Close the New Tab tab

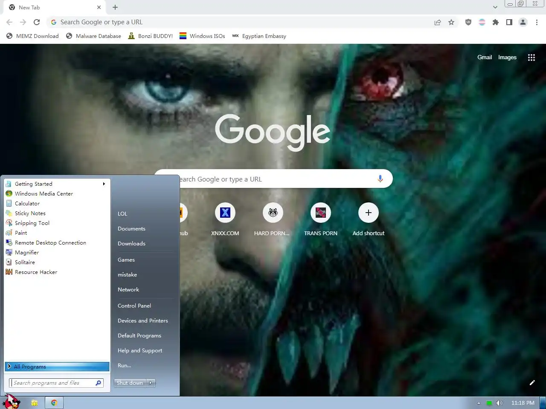pos(99,7)
